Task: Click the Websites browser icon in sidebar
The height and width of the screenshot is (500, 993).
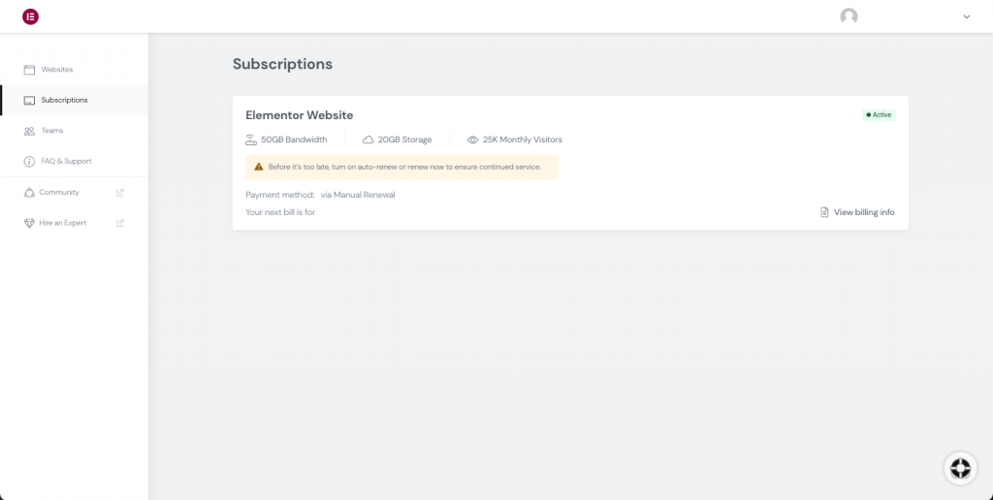Action: point(29,70)
